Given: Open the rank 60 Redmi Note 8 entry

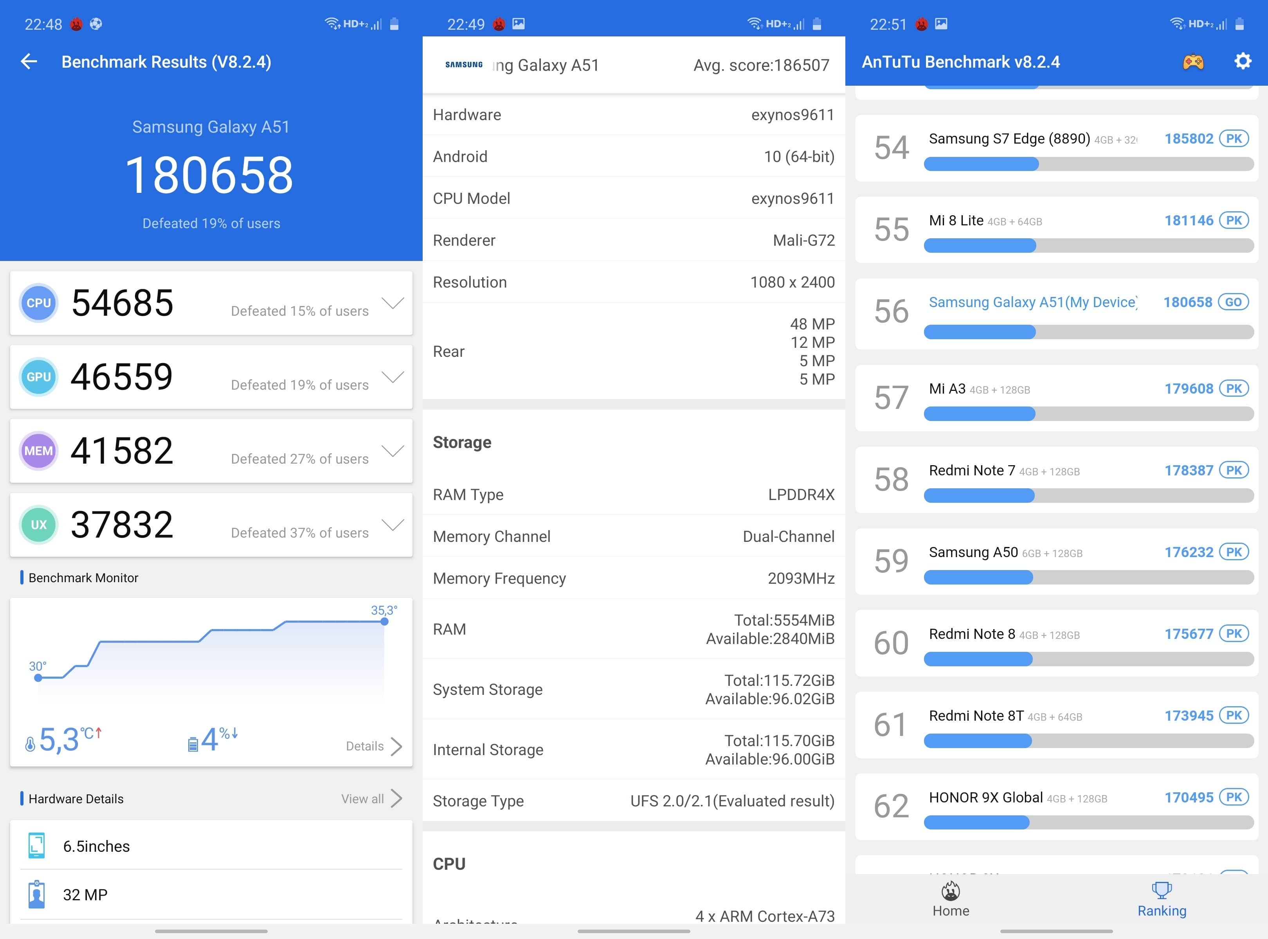Looking at the screenshot, I should pyautogui.click(x=1057, y=644).
